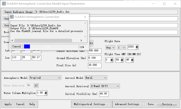Click right arrow of log horizontal scrollbar

[81, 40]
